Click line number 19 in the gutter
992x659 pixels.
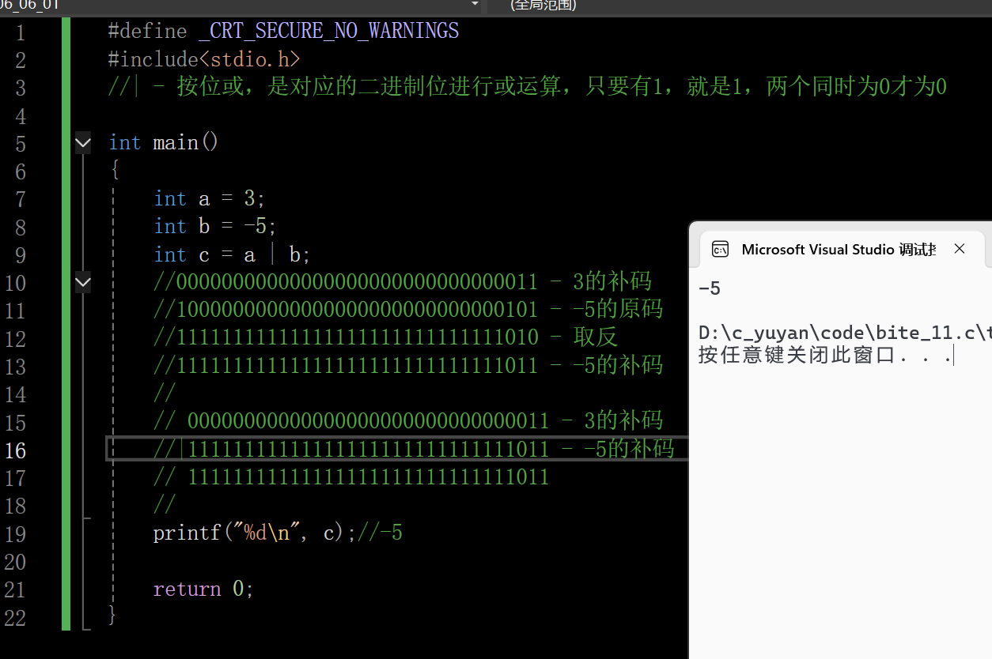tap(15, 534)
